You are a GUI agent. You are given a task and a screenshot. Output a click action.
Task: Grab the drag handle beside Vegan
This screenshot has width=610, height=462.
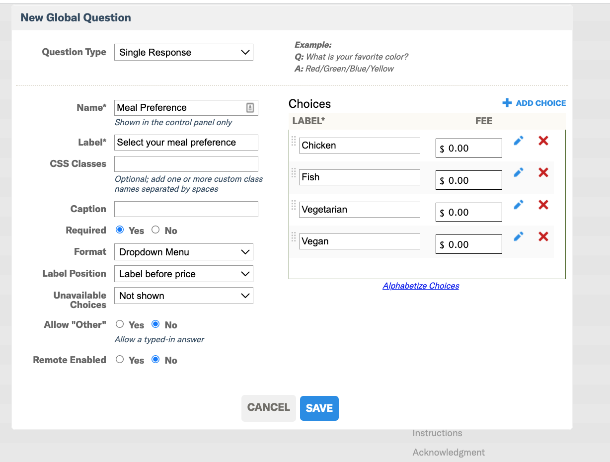click(x=294, y=237)
